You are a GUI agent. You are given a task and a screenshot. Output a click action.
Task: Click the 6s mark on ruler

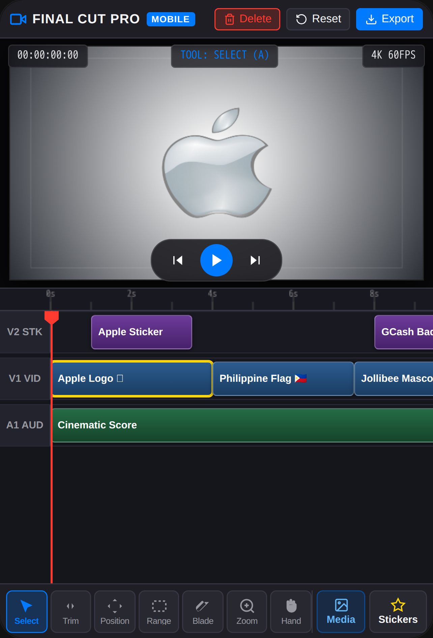click(x=293, y=294)
